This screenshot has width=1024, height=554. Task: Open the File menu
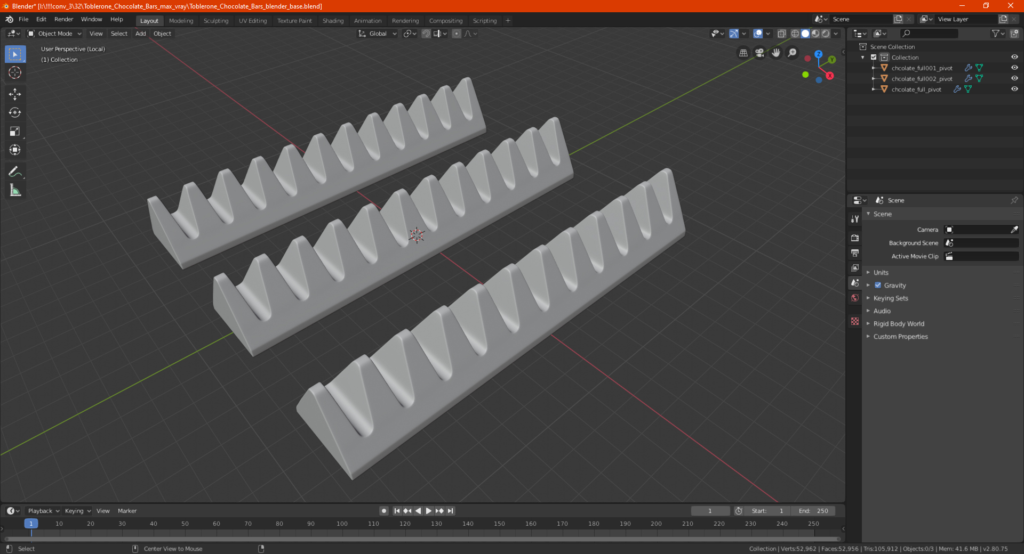pyautogui.click(x=23, y=19)
